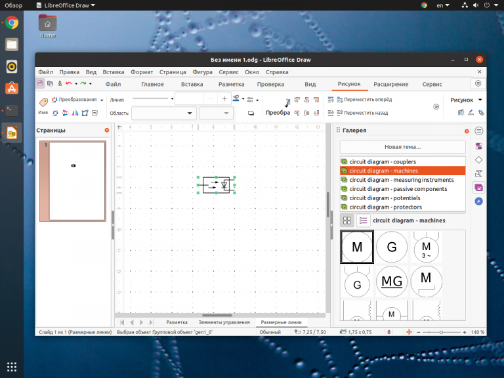Click the Bring Forward icon
Viewport: 504px width, 378px height.
click(331, 100)
